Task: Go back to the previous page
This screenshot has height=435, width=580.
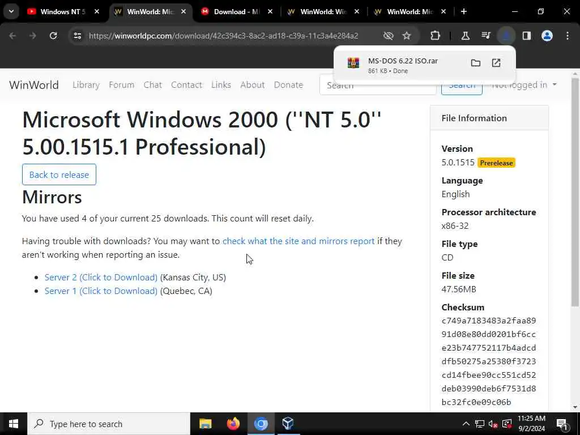Action: point(12,36)
